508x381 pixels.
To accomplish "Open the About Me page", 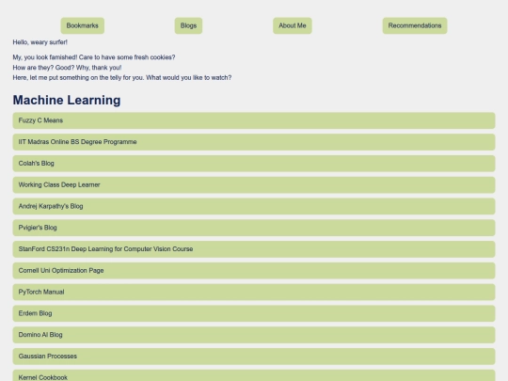I will click(x=293, y=25).
